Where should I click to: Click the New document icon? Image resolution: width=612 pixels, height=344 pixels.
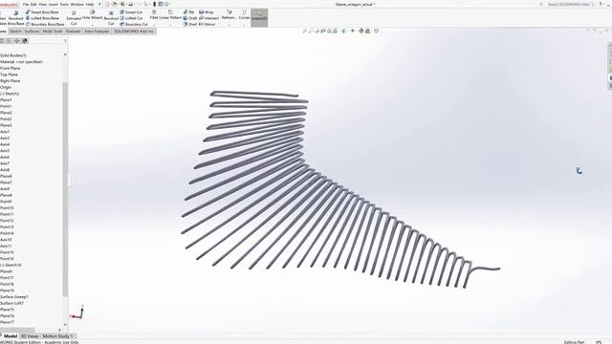click(107, 4)
